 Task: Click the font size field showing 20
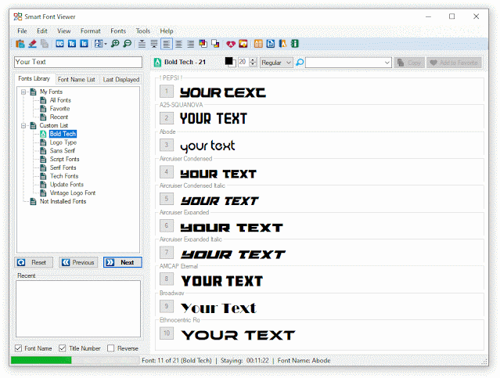coord(243,62)
